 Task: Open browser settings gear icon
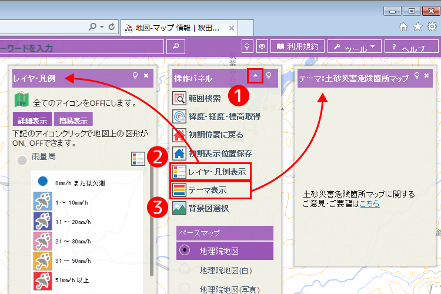(x=432, y=26)
